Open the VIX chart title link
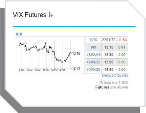Viewport: 146px width, 113px height. 19,34
